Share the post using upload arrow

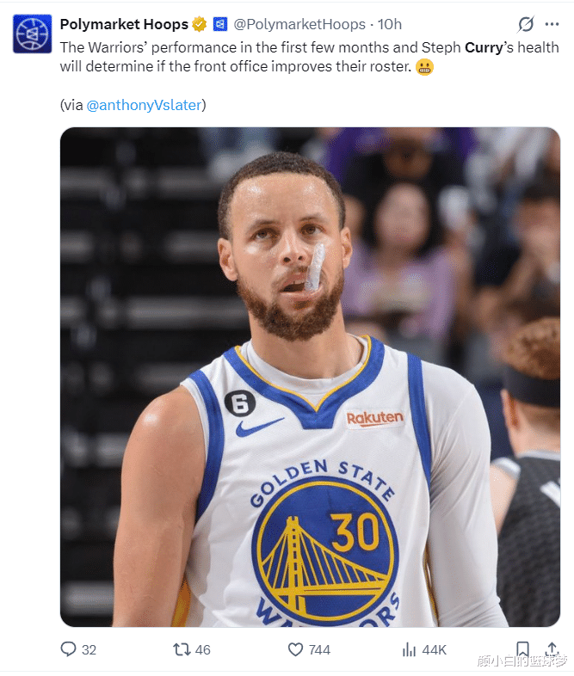tap(552, 648)
